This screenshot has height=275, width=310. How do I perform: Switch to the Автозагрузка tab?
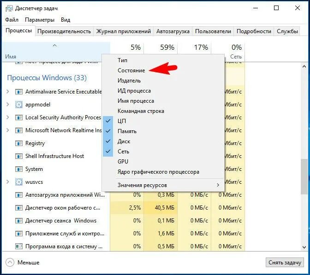pyautogui.click(x=173, y=31)
